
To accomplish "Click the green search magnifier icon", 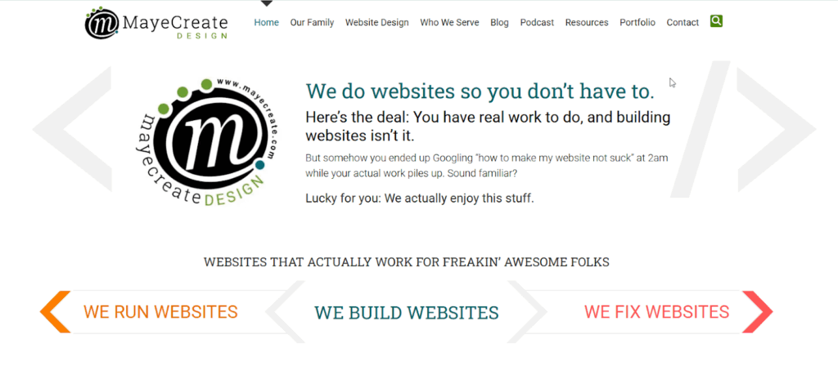I will click(x=716, y=21).
